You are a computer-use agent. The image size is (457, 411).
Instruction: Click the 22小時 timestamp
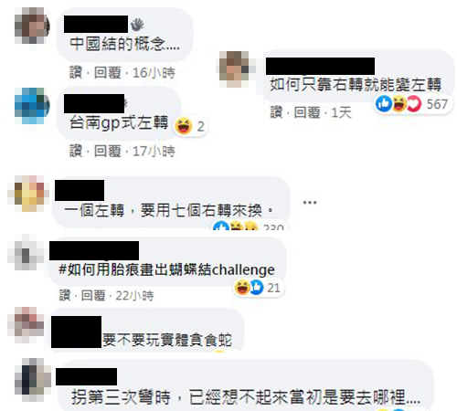point(134,295)
